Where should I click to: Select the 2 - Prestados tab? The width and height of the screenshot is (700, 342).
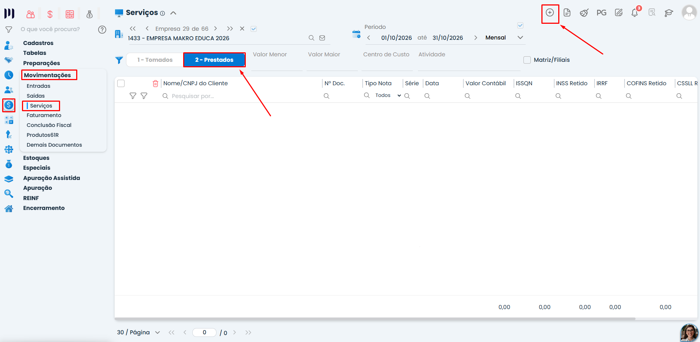coord(214,60)
